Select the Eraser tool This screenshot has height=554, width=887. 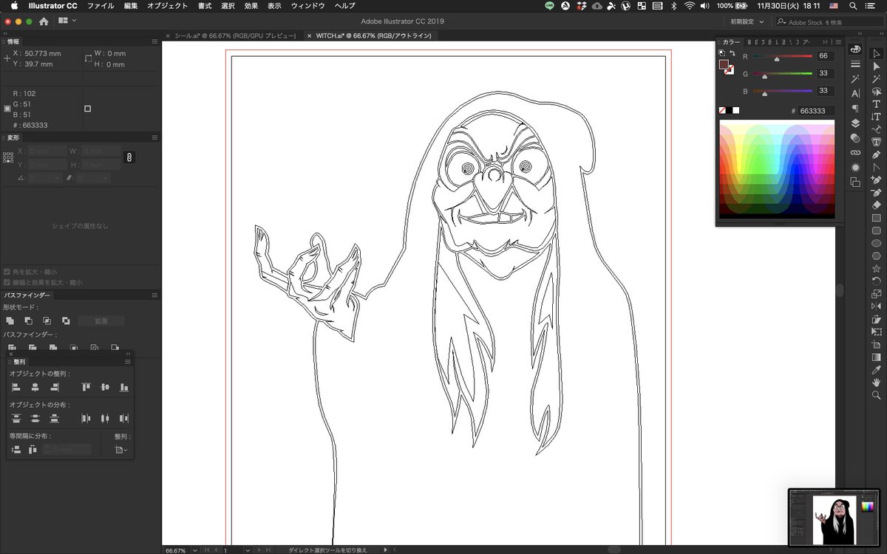click(876, 205)
